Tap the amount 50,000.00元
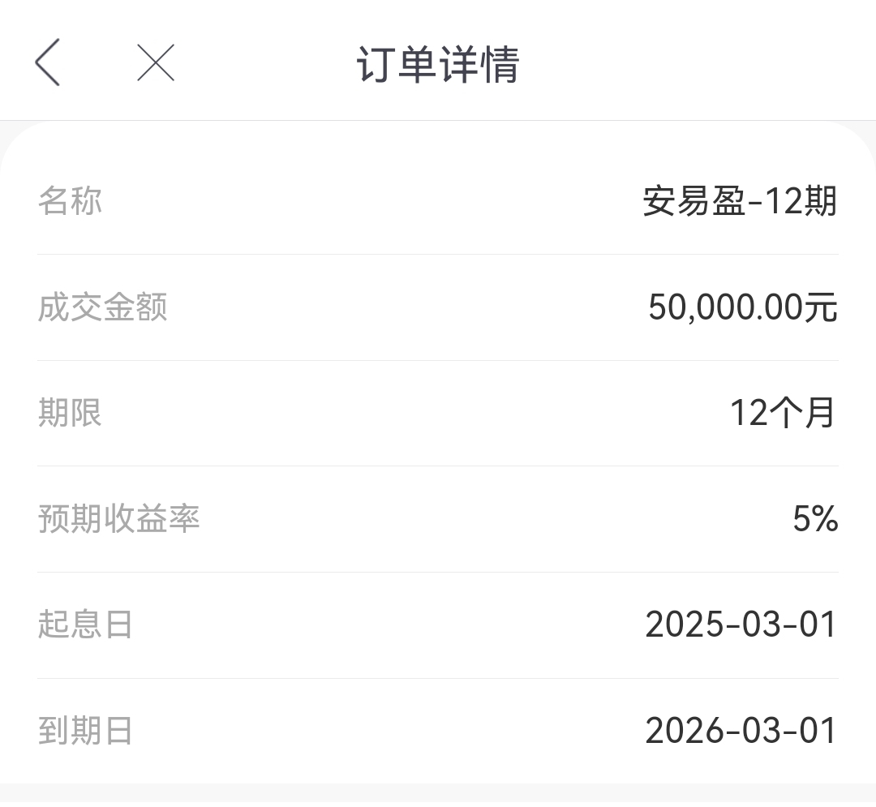This screenshot has width=876, height=807. click(743, 307)
